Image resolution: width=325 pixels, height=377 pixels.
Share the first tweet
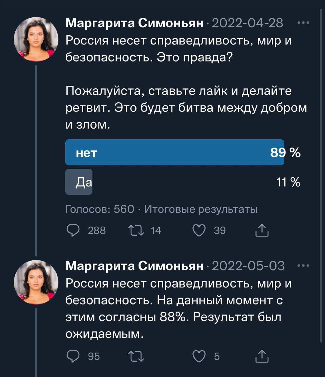tap(262, 230)
